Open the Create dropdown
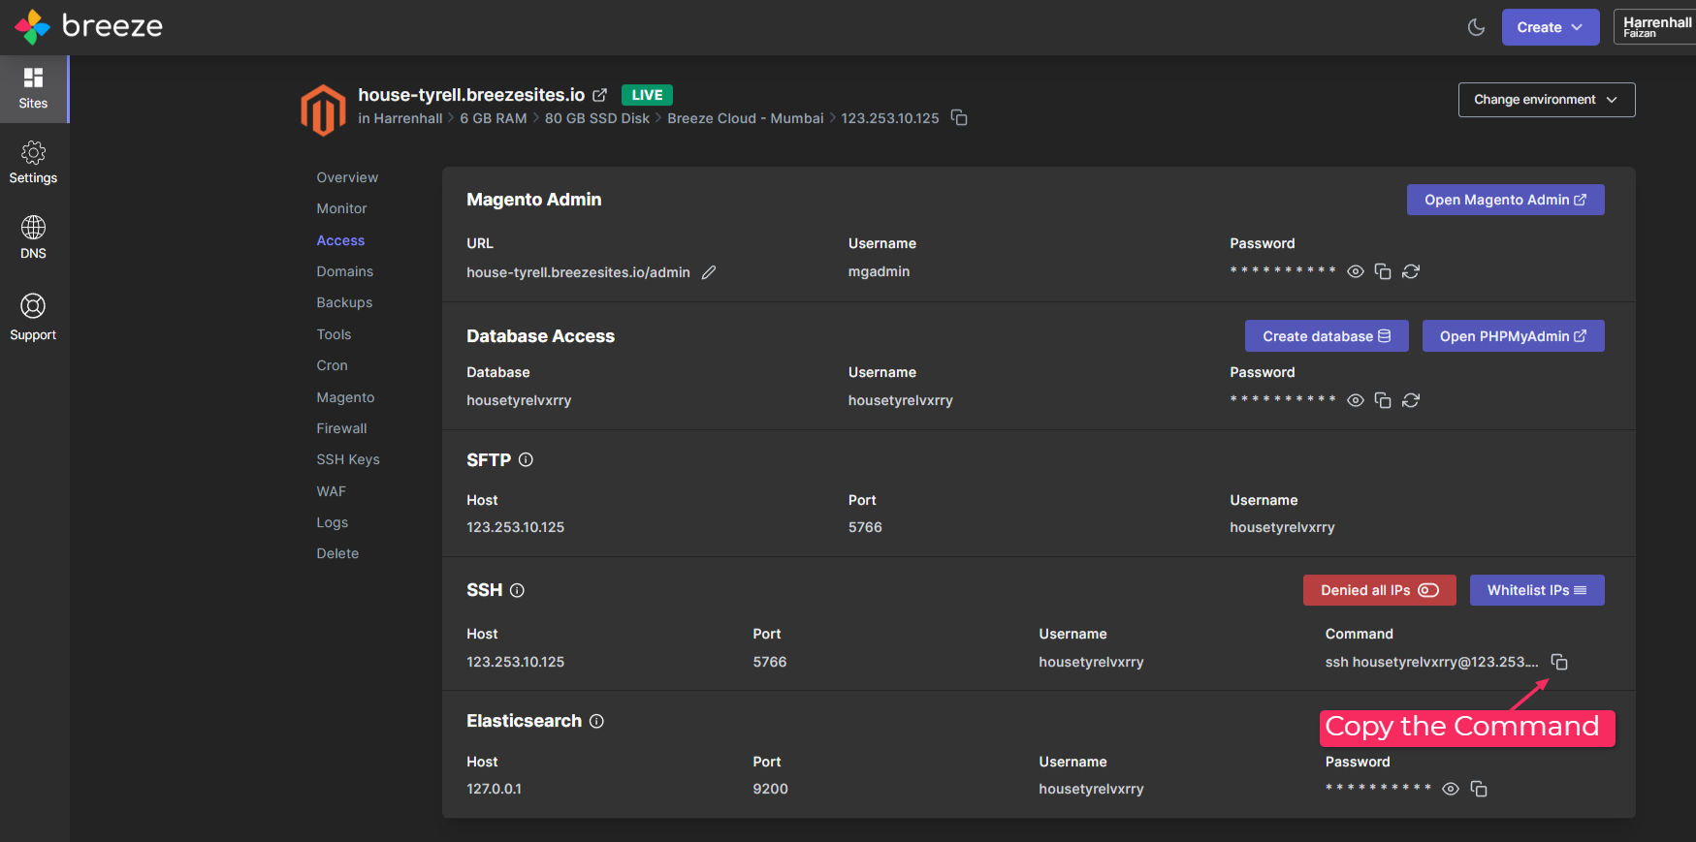Viewport: 1696px width, 842px height. (1550, 27)
